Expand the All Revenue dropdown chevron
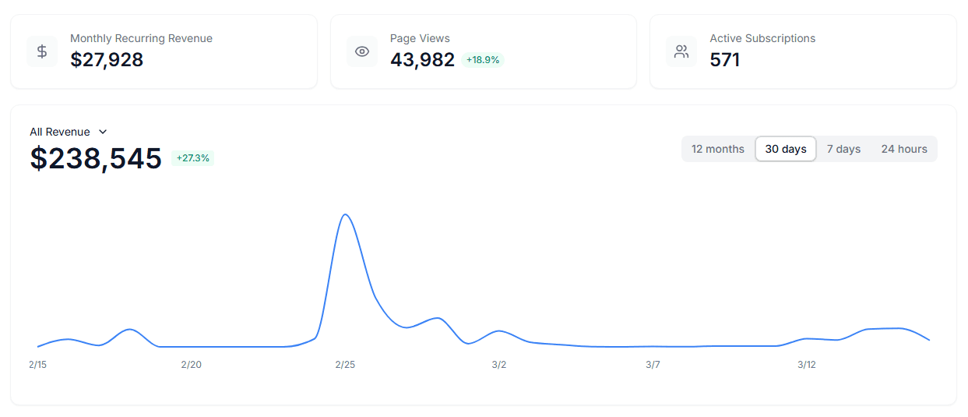 pos(103,132)
